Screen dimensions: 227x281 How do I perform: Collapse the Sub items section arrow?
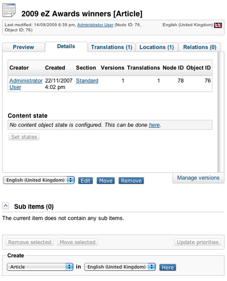(6, 206)
